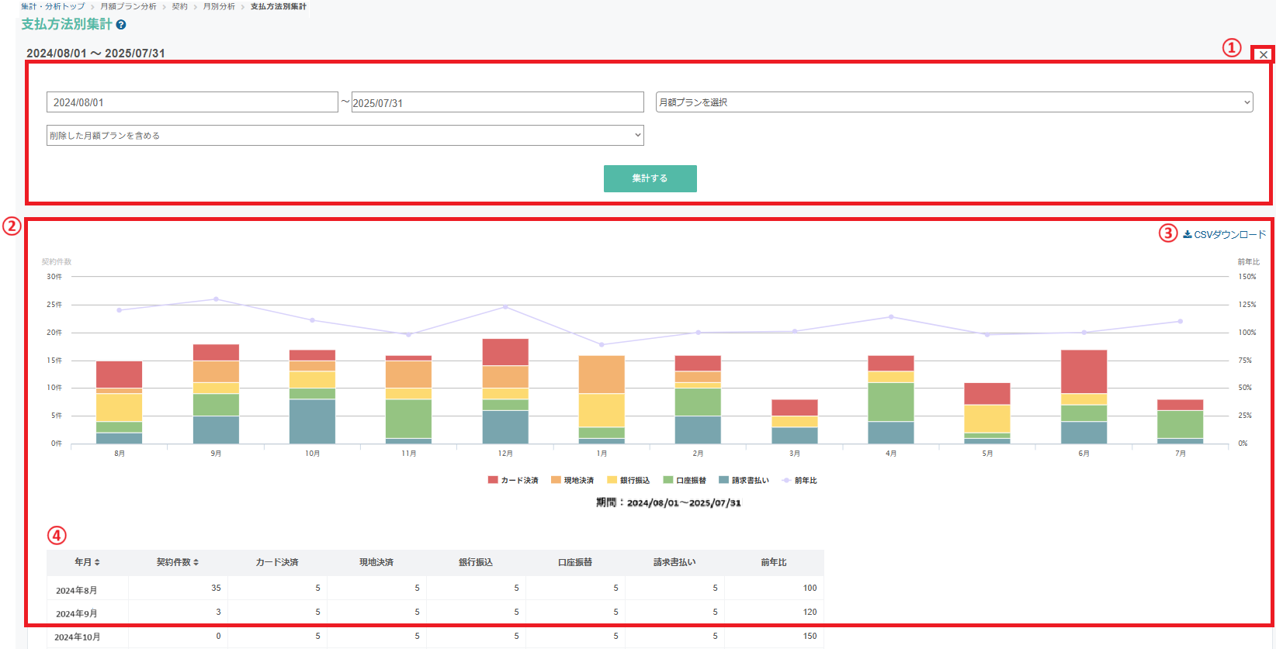1276x649 pixels.
Task: Expand the 削除した月額プランを含める dropdown
Action: click(x=345, y=136)
